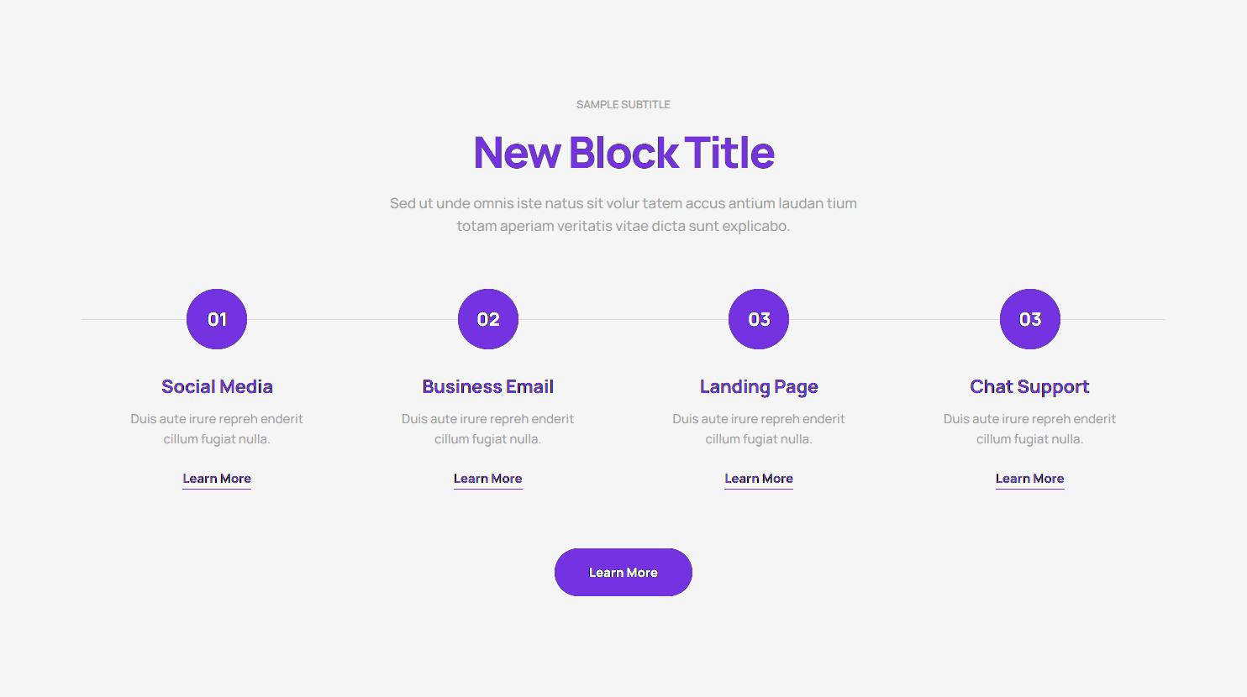Follow Learn More link under Chat Support

(x=1029, y=479)
